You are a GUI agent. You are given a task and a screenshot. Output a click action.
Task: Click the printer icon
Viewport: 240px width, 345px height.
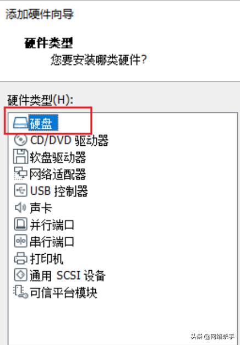click(x=20, y=258)
